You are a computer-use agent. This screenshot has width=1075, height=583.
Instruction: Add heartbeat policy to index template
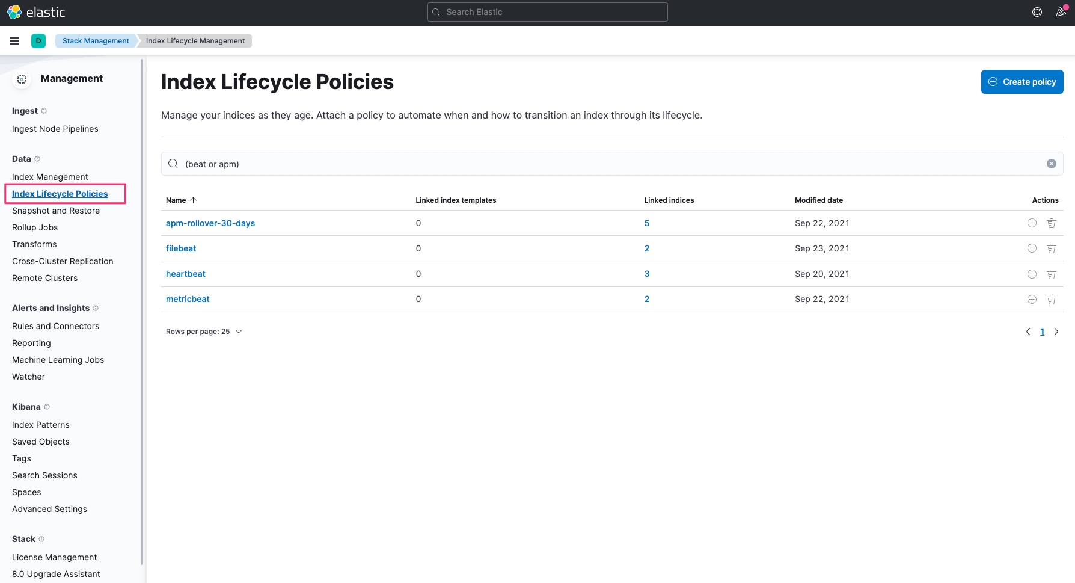tap(1032, 274)
